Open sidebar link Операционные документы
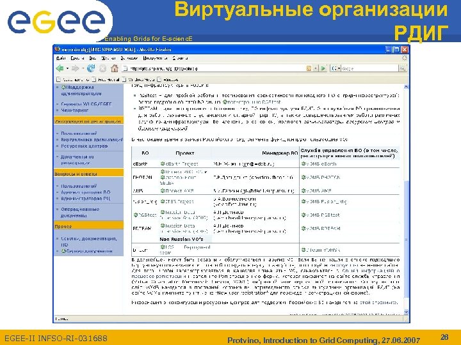This screenshot has width=461, height=345. pyautogui.click(x=80, y=212)
